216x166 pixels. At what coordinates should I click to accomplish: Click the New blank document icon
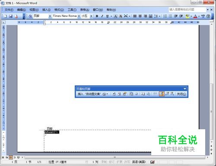click(x=5, y=16)
